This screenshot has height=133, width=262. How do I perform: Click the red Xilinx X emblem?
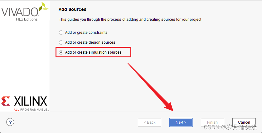6,101
